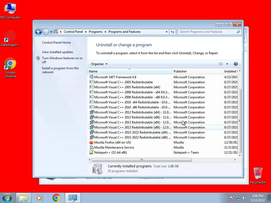Image resolution: width=271 pixels, height=203 pixels.
Task: Click the blue Help question mark icon
Action: click(236, 64)
